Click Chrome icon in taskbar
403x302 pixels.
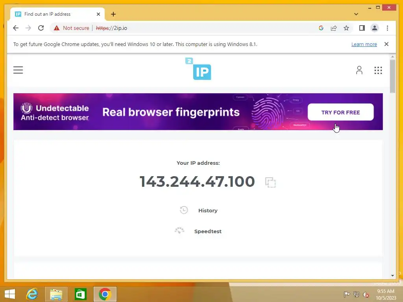point(105,294)
